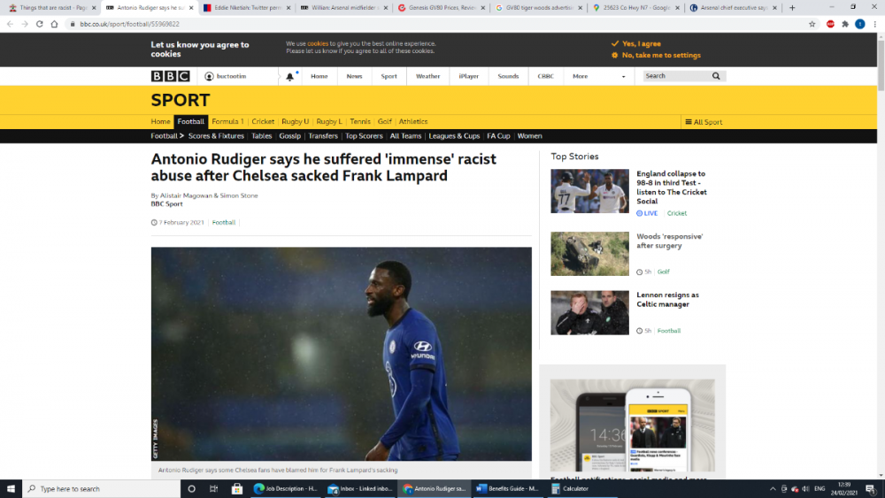Select Football in sport nav
Image resolution: width=885 pixels, height=498 pixels.
click(191, 122)
